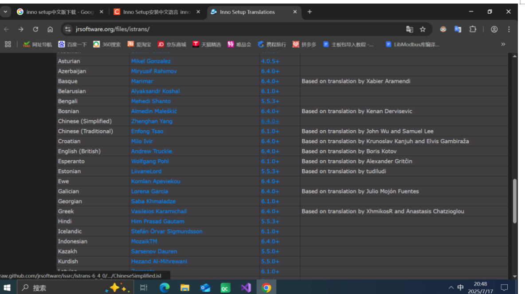Open the Mikel Gonzalez translator link

[151, 61]
